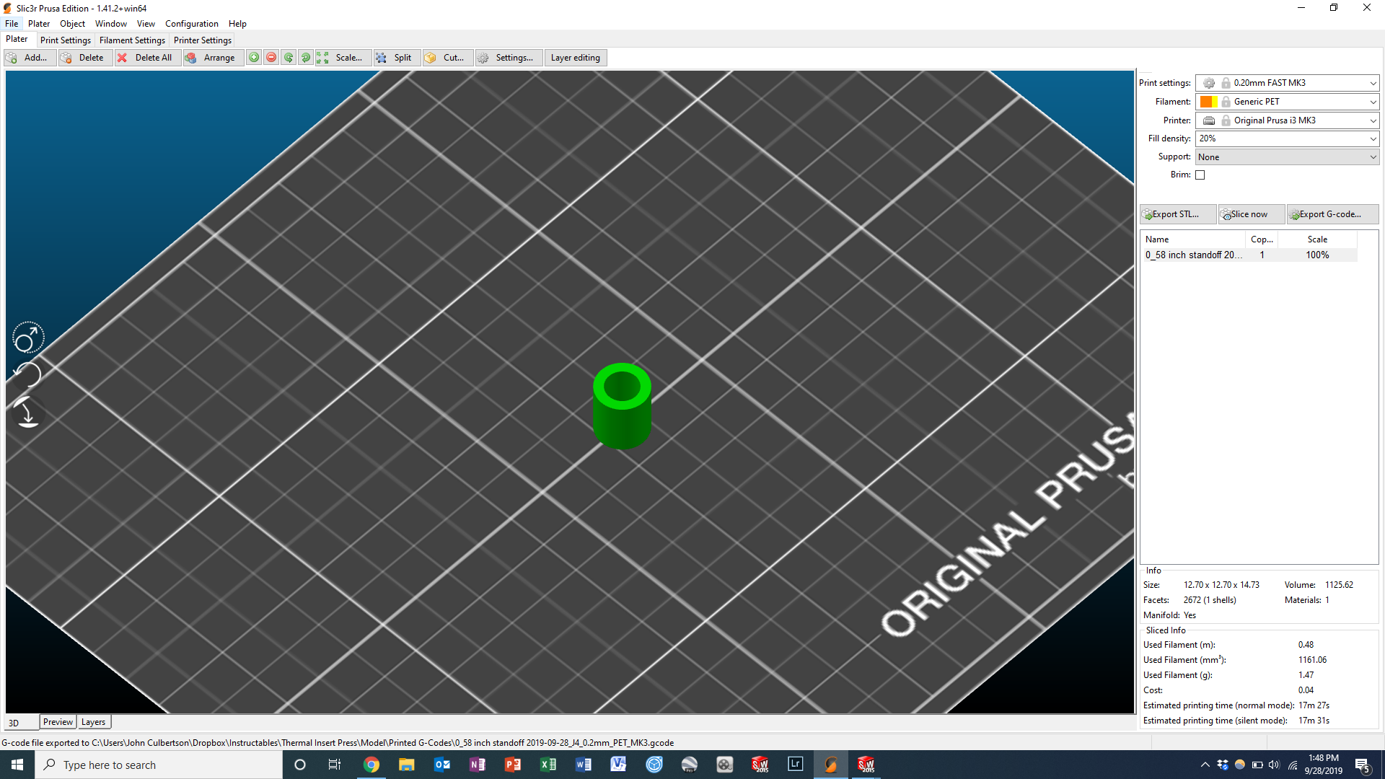The height and width of the screenshot is (779, 1385).
Task: Open the Cut tool
Action: pyautogui.click(x=447, y=58)
